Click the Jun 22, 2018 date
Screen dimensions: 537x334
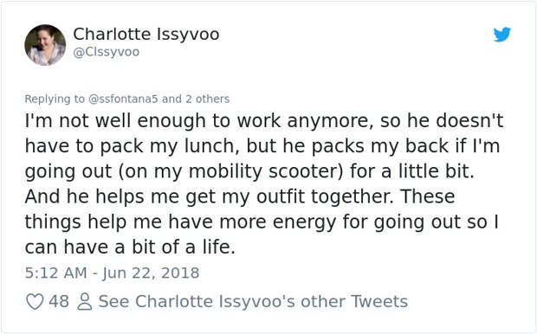(x=151, y=273)
